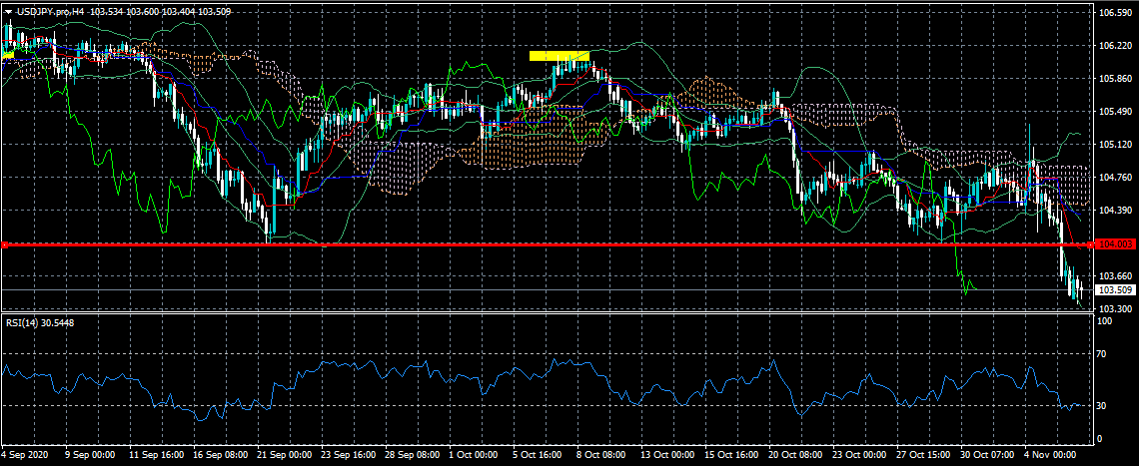Viewport: 1139px width, 466px height.
Task: Click the 106.590 price scale value
Action: point(1113,13)
